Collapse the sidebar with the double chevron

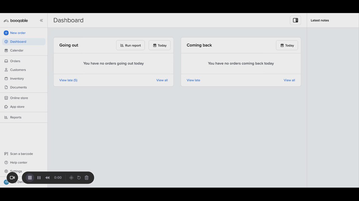click(41, 20)
